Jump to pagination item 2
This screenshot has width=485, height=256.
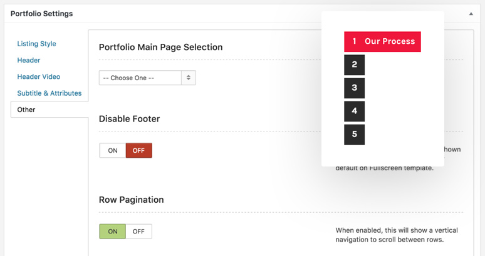point(355,64)
